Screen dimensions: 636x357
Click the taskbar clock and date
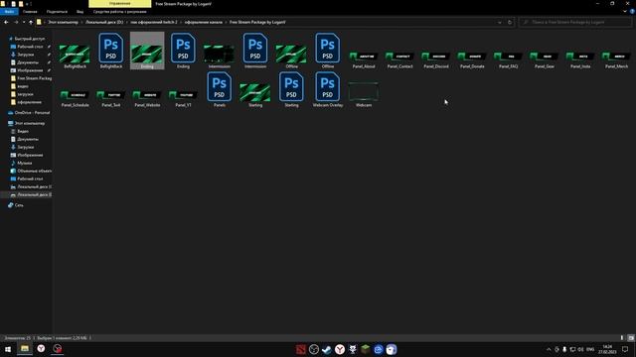[607, 349]
